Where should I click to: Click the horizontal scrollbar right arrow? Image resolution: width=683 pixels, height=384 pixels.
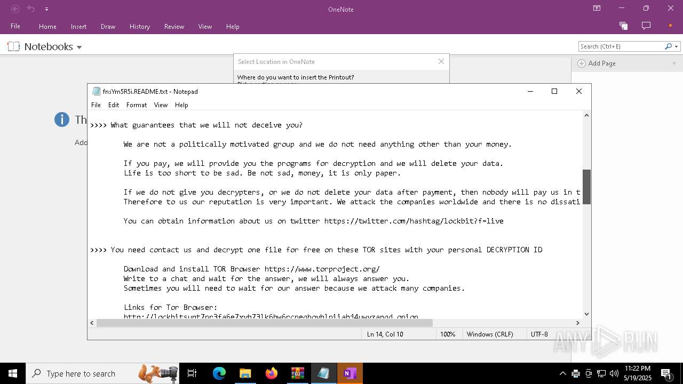tap(577, 323)
